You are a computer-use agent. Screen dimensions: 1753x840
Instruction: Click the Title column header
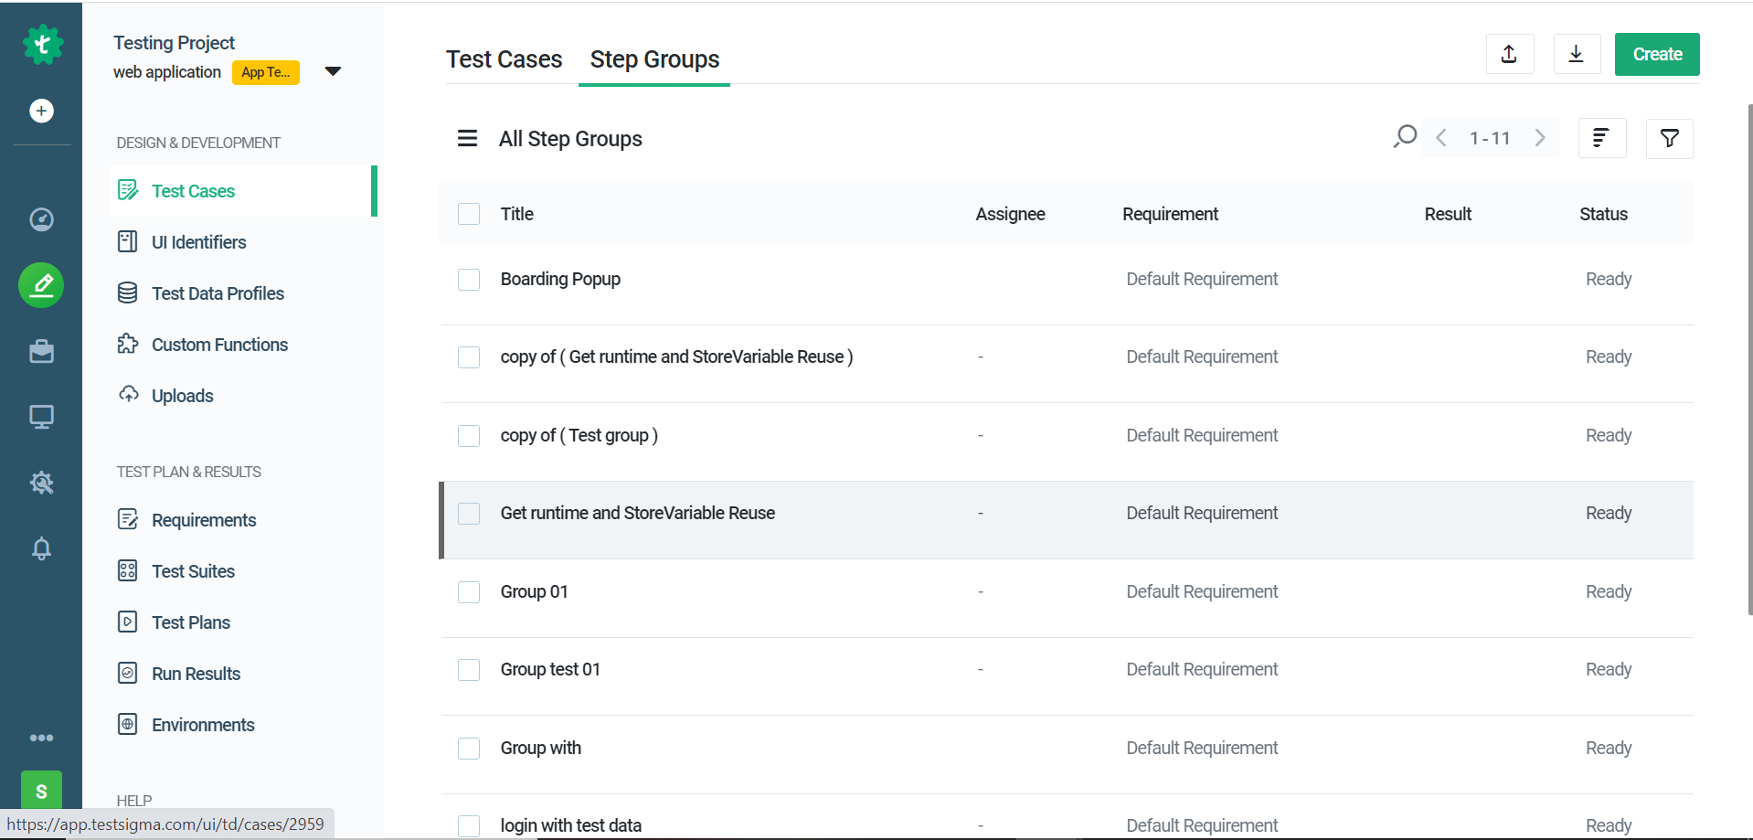(x=517, y=214)
